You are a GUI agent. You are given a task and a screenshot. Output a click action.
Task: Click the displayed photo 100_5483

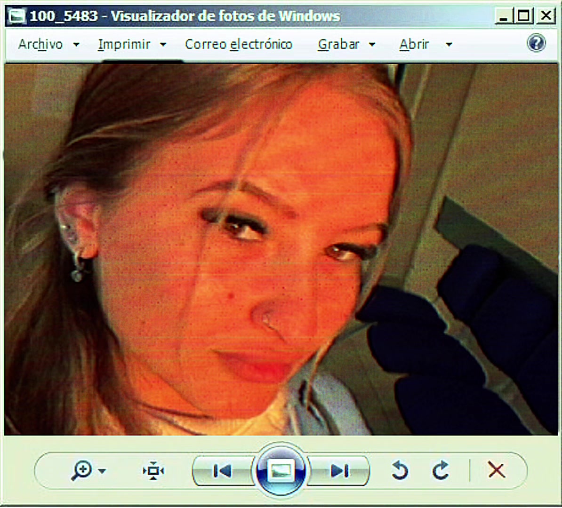[x=281, y=249]
